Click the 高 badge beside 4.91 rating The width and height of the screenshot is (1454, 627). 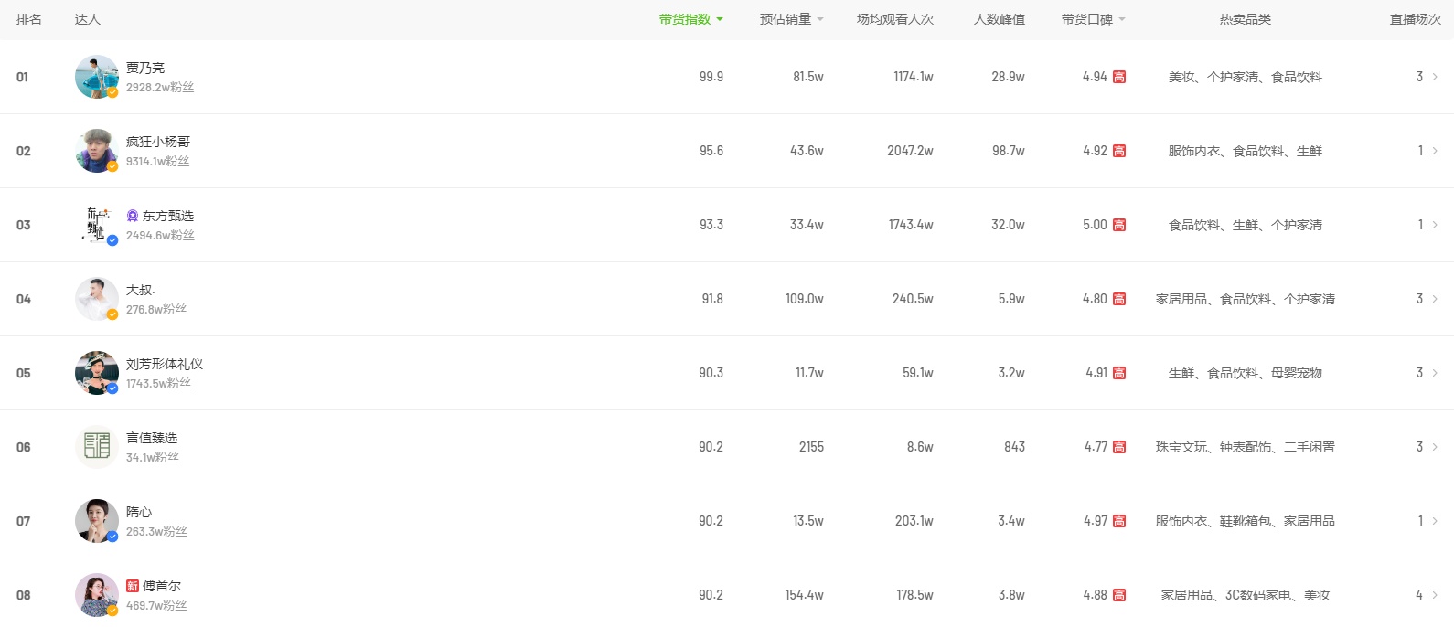[x=1119, y=373]
